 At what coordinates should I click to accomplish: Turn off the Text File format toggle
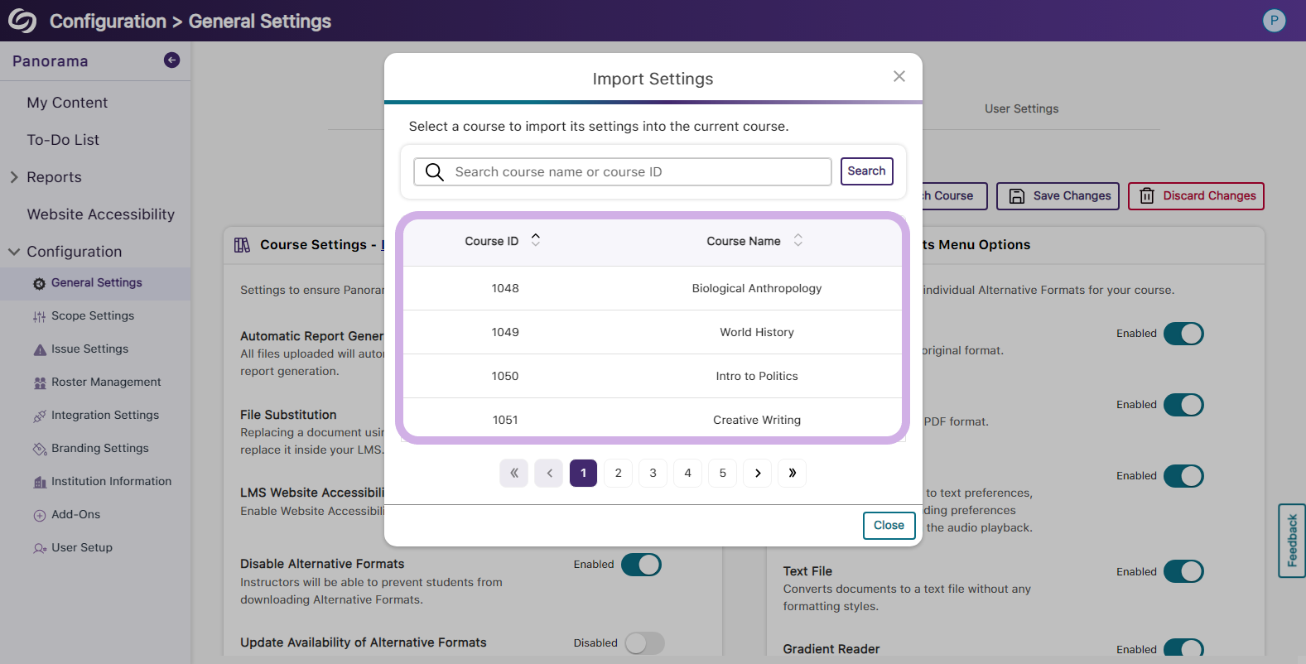coord(1183,571)
